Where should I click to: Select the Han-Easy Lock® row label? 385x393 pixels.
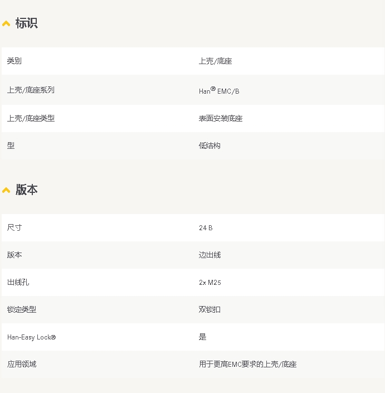pos(31,337)
